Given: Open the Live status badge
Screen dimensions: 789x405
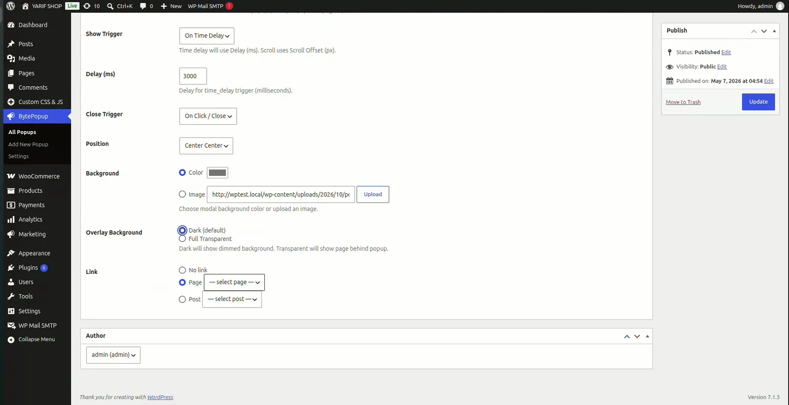Looking at the screenshot, I should tap(72, 6).
